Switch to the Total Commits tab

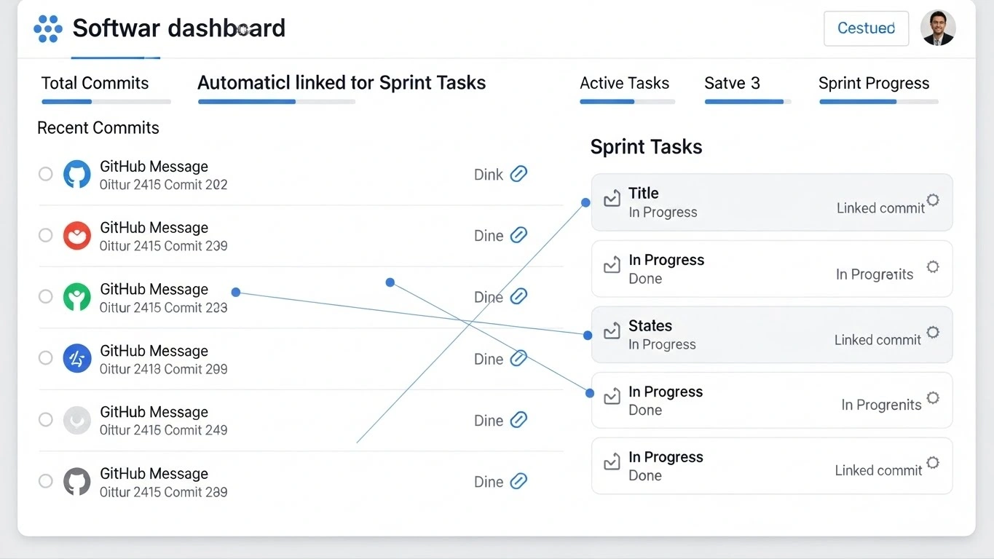point(95,83)
